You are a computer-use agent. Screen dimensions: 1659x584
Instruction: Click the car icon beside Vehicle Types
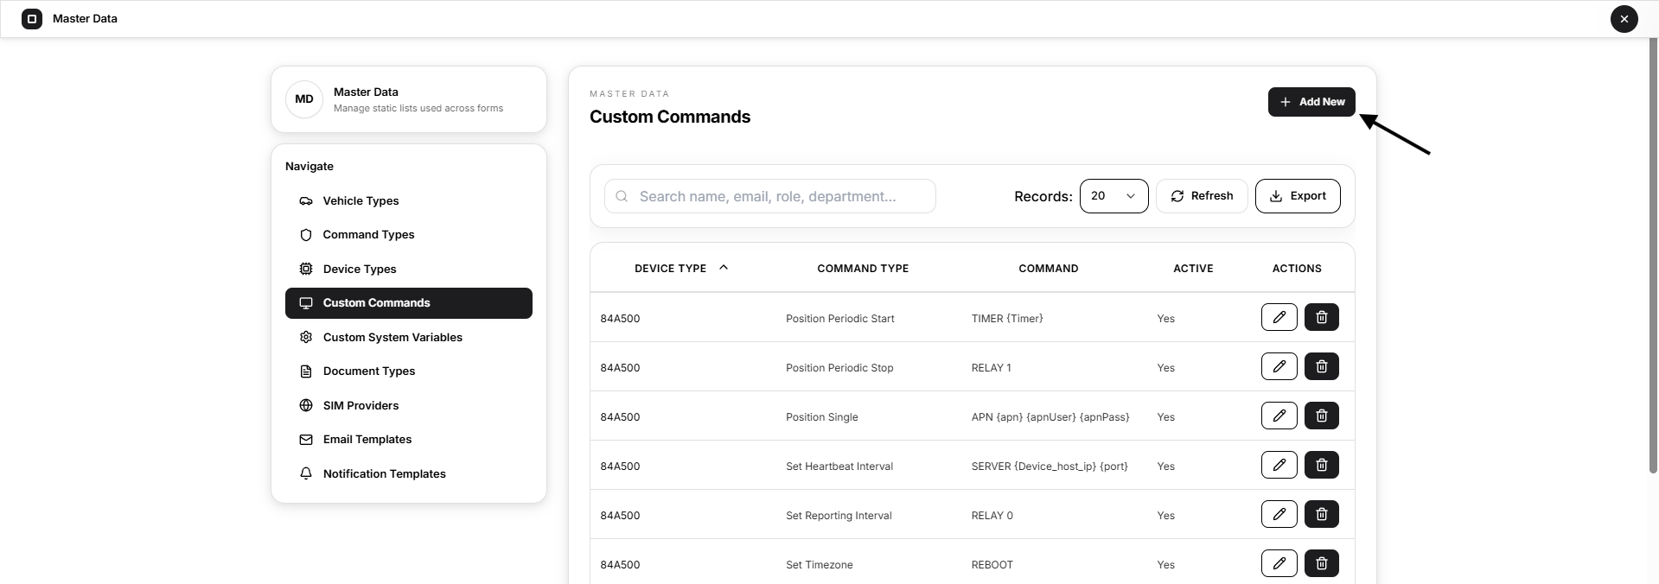point(306,200)
